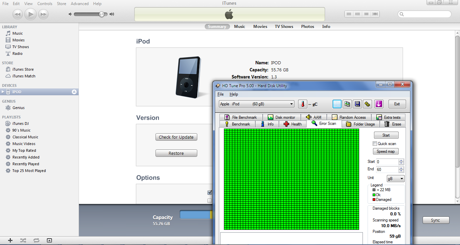Click the plus icon to add playlist

coord(10,240)
